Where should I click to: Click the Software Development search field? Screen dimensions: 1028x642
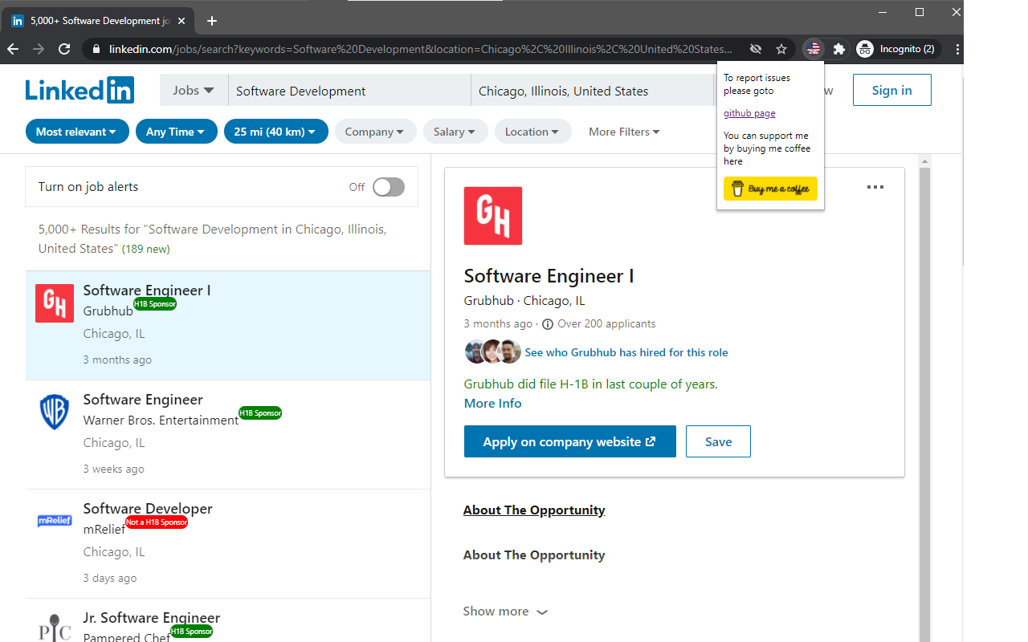click(349, 91)
